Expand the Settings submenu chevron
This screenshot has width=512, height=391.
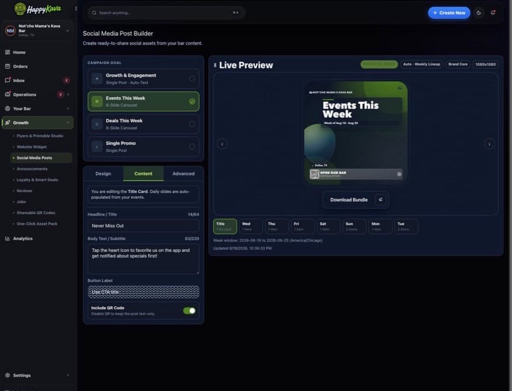pos(68,375)
